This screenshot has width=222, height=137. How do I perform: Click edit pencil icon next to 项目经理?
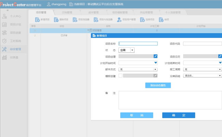(155, 56)
